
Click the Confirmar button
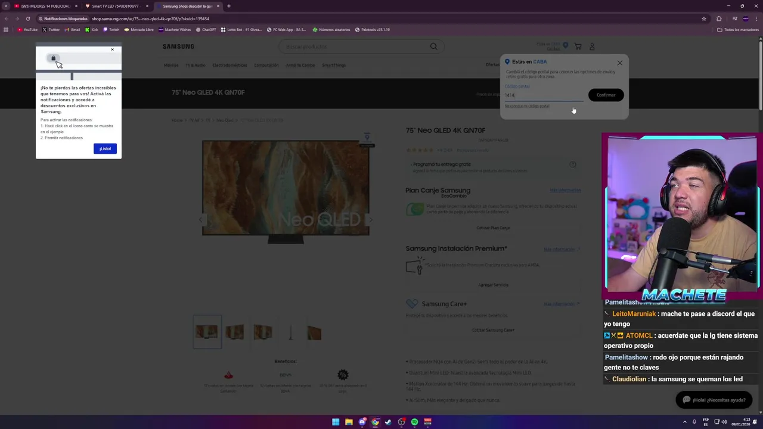tap(606, 95)
